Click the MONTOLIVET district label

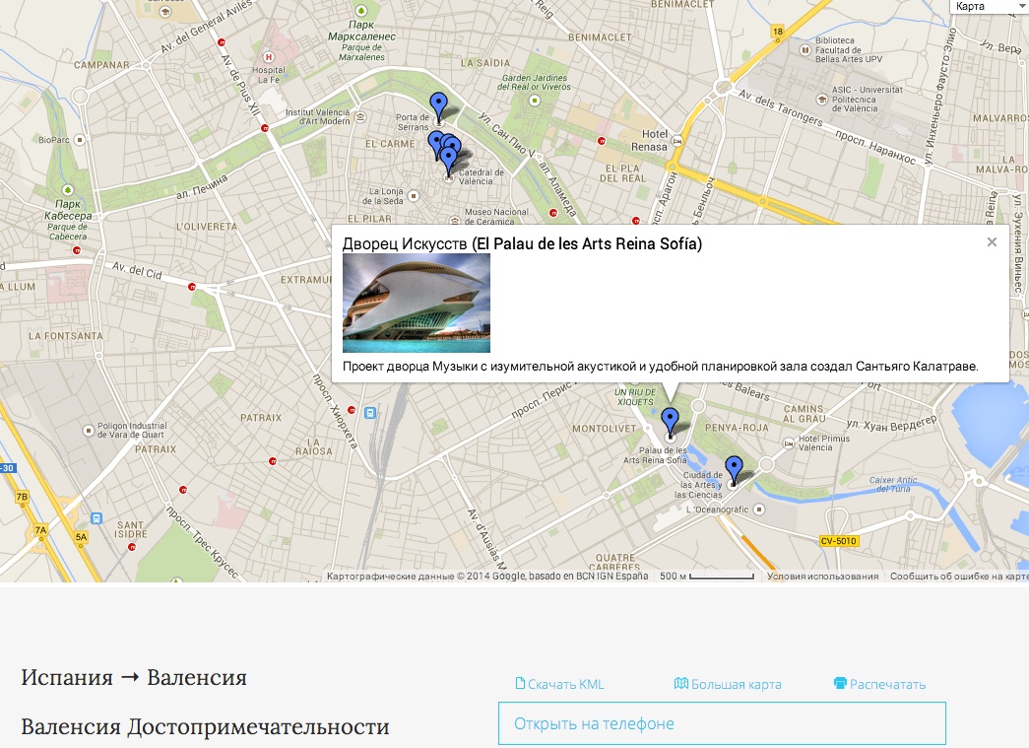click(605, 429)
